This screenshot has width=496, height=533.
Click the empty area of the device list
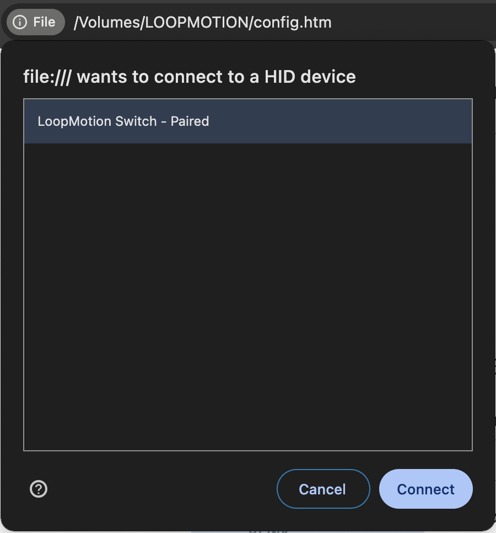[248, 297]
